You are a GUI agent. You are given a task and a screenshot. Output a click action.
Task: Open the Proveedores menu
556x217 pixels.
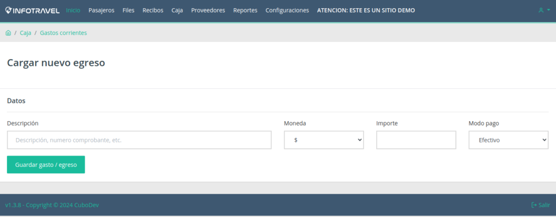coord(208,10)
